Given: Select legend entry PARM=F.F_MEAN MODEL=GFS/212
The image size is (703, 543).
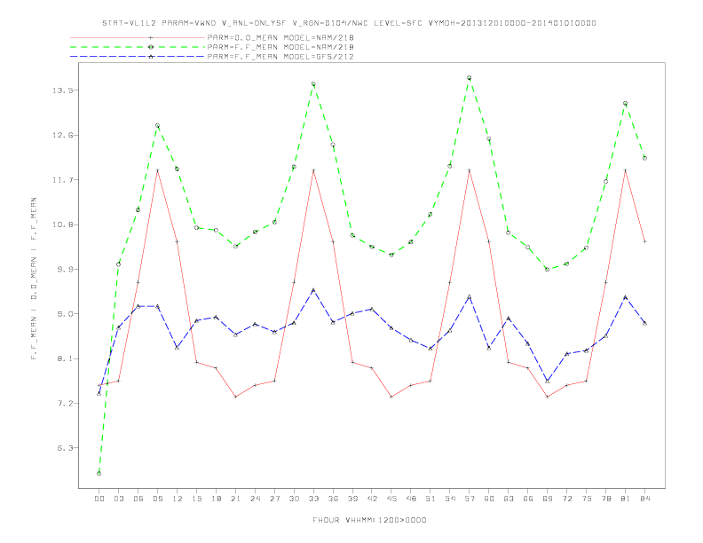Looking at the screenshot, I should pos(280,57).
